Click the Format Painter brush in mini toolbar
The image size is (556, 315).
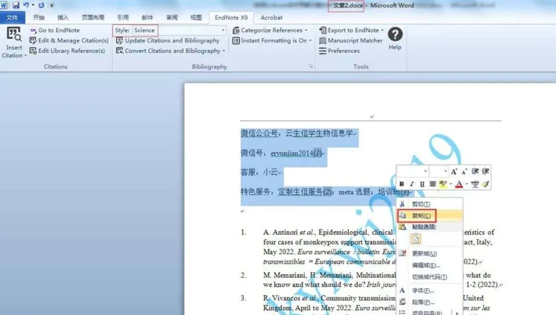[x=485, y=184]
